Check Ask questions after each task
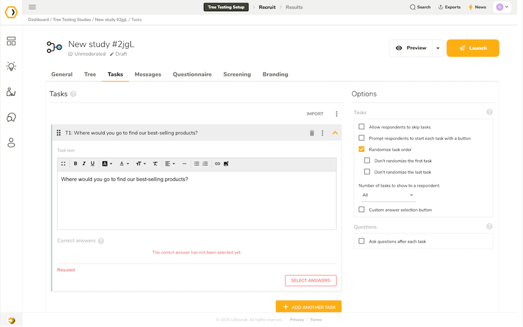This screenshot has height=327, width=523. [x=361, y=241]
